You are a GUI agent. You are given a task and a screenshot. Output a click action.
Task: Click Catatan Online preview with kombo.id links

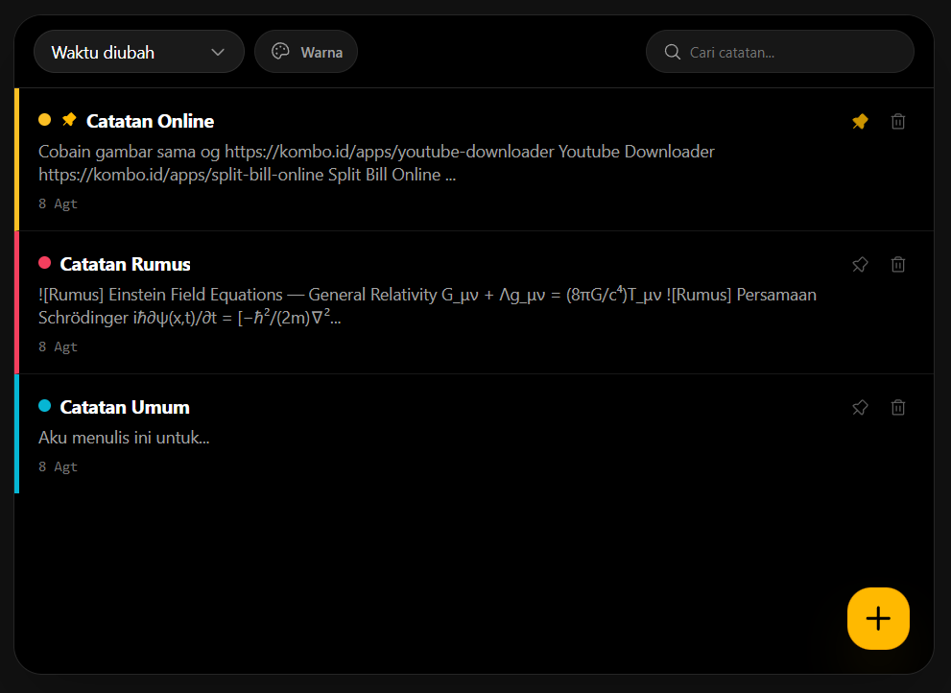click(376, 162)
